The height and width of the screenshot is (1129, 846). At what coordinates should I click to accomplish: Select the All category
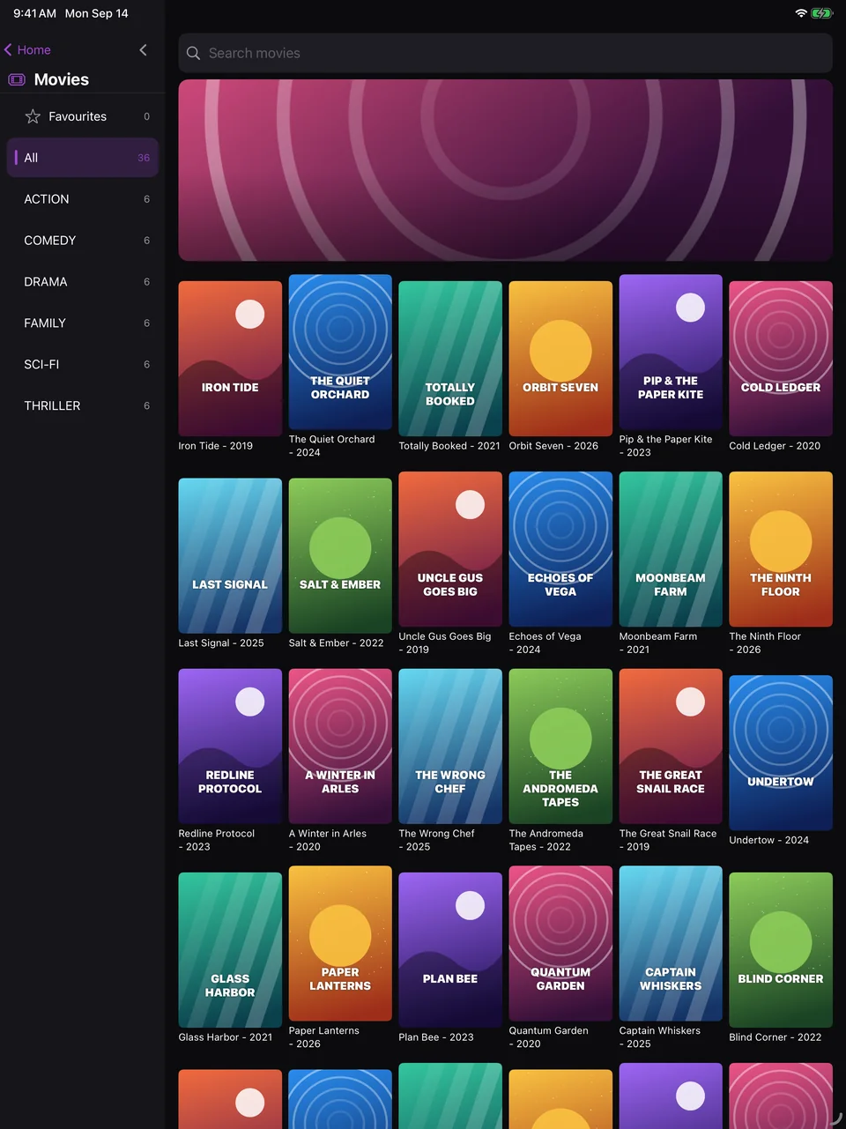coord(83,158)
